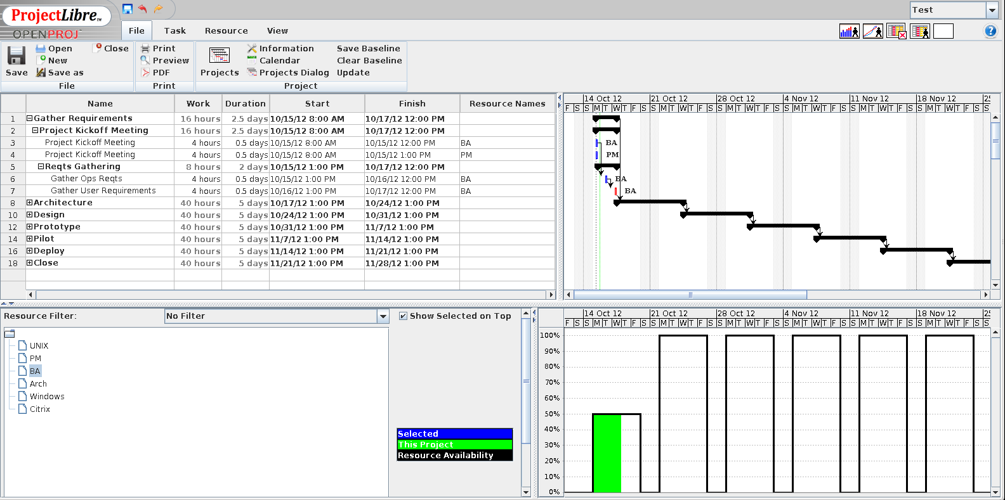The image size is (1005, 500).
Task: Expand the Pilot task
Action: point(29,238)
